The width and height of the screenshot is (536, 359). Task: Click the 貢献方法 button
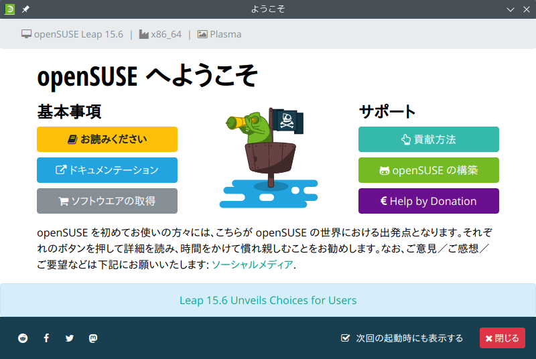(429, 139)
